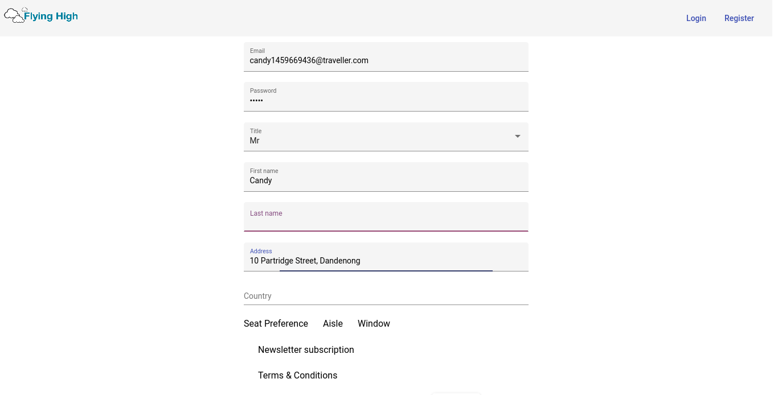Toggle the Newsletter subscription checkbox

pos(306,349)
